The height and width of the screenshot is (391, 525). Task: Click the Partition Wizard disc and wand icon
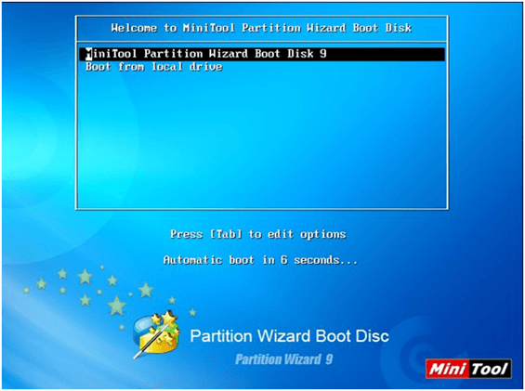[156, 335]
